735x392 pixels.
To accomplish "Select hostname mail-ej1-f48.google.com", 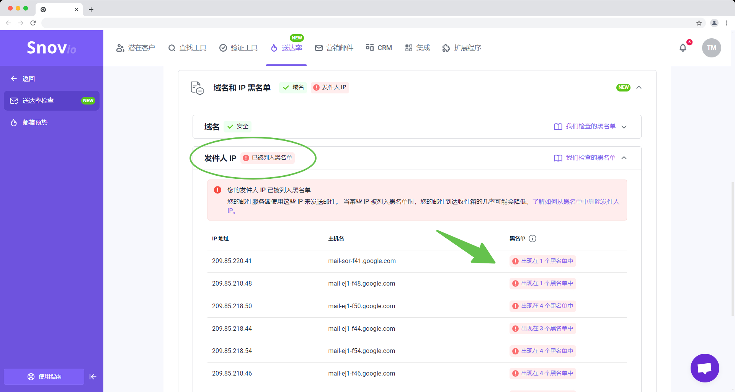I will (x=361, y=284).
